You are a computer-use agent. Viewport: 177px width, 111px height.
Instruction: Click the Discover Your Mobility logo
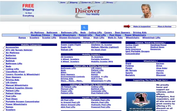(x=87, y=12)
